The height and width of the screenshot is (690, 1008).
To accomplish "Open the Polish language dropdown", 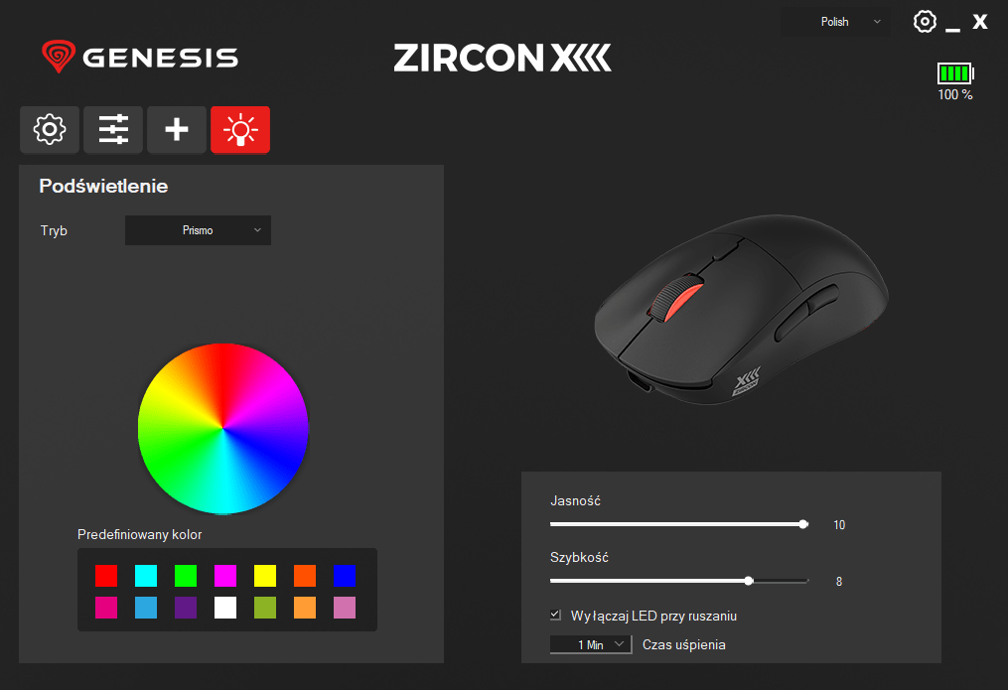I will pyautogui.click(x=836, y=22).
